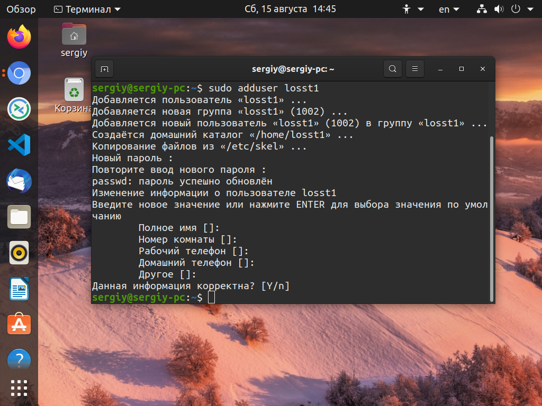Open the terminal search
Viewport: 542px width, 406px height.
[x=393, y=69]
